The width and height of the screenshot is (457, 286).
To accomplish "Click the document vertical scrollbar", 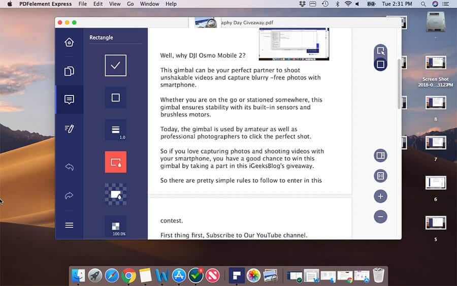I will tap(399, 84).
